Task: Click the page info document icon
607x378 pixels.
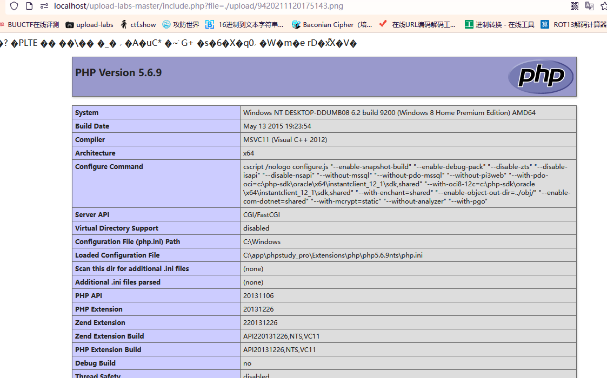Action: (29, 6)
